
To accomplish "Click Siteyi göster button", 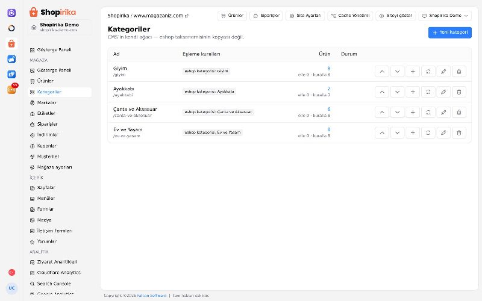I will (396, 16).
